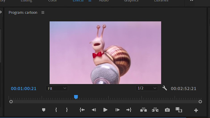Screen dimensions: 210x118
Task: Show more workspaces with double chevron
Action: click(192, 1)
